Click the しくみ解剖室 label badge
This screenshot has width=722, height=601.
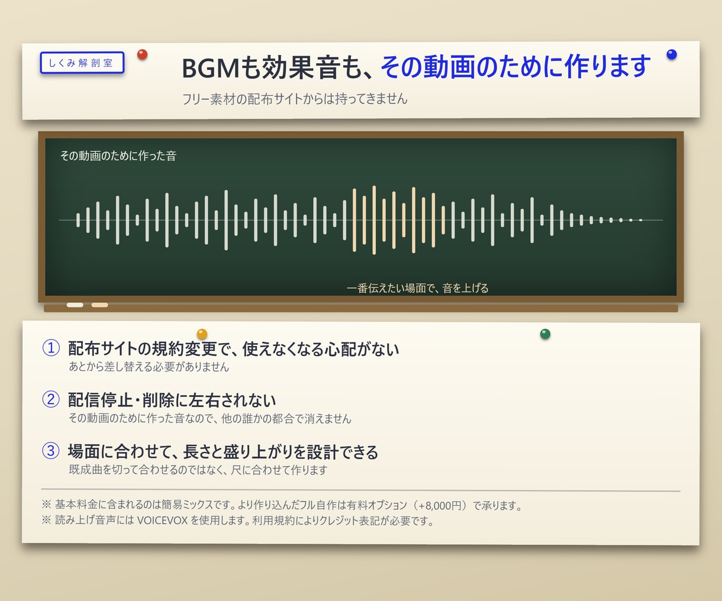pos(82,63)
